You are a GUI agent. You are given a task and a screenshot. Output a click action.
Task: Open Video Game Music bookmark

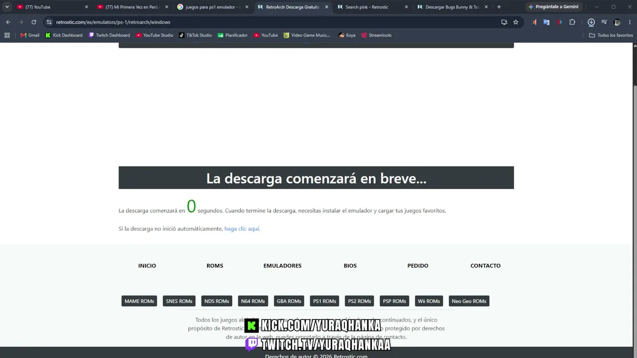[x=307, y=35]
